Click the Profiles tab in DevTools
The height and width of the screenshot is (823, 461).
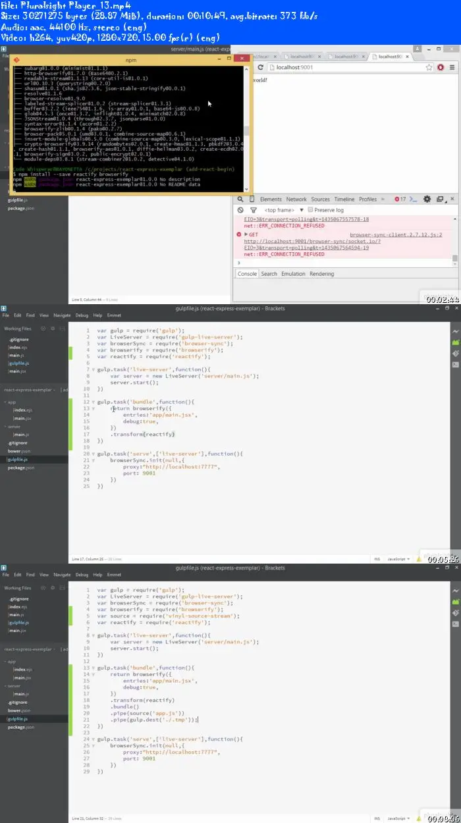point(368,199)
